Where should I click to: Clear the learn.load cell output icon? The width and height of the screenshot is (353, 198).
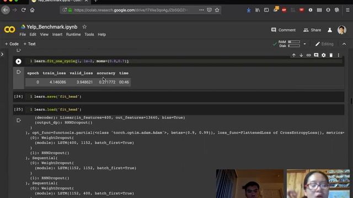[x=19, y=120]
